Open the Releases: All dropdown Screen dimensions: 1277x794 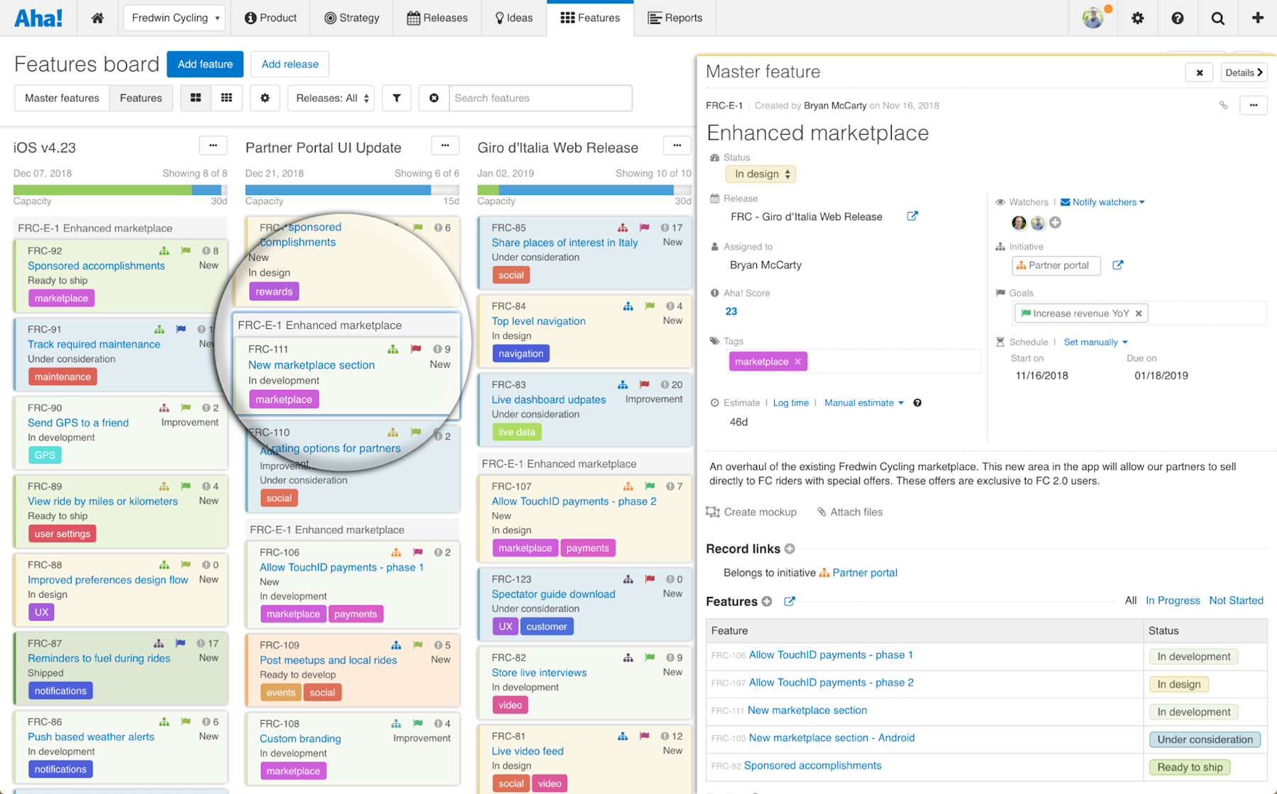pos(330,98)
